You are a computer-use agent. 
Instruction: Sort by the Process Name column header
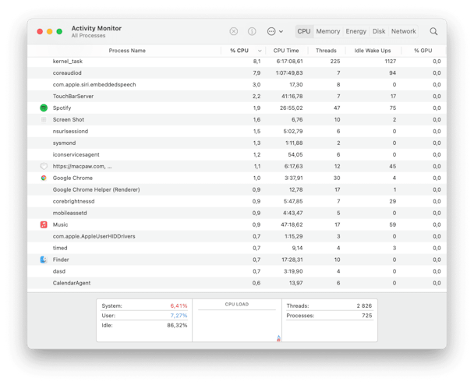point(127,51)
